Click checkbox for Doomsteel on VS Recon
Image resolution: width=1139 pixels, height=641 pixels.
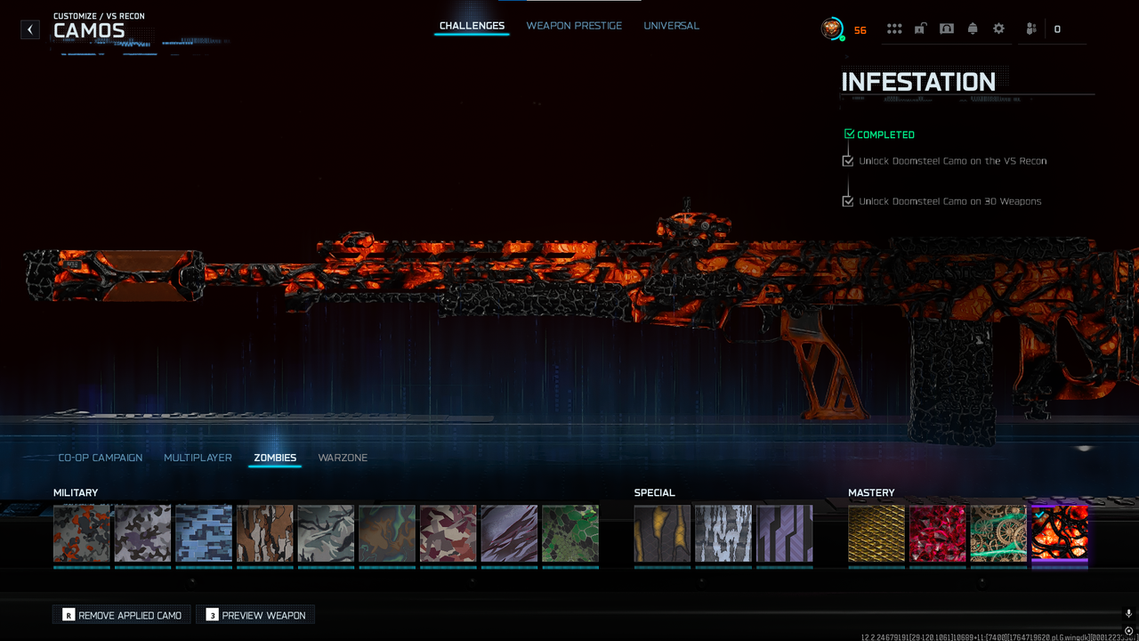(848, 161)
